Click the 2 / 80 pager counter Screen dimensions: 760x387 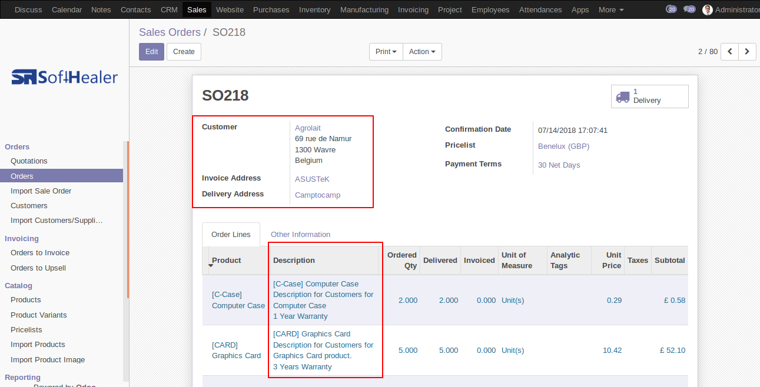click(708, 52)
